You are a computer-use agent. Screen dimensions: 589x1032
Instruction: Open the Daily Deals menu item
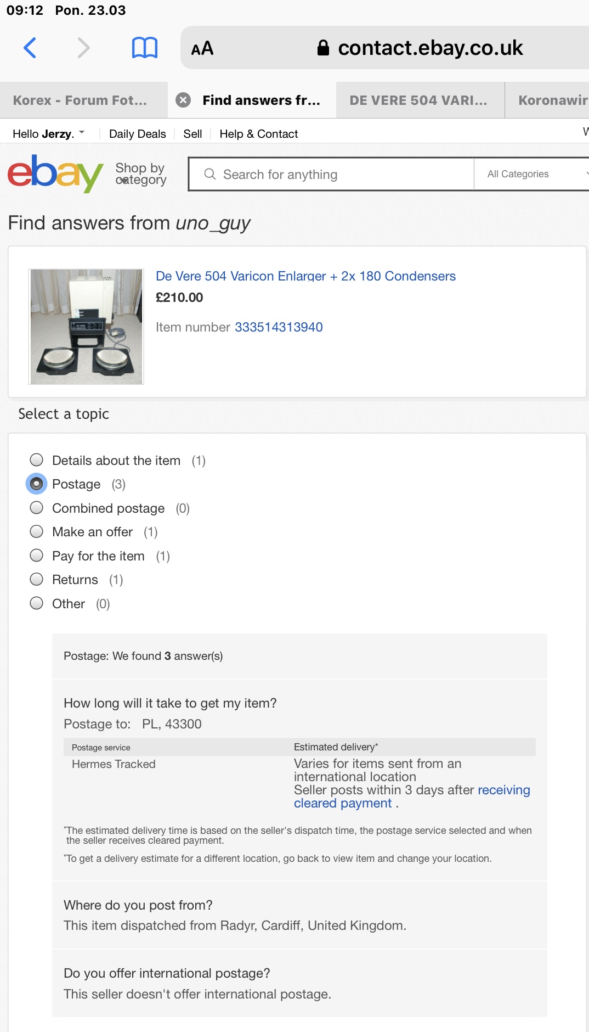click(x=137, y=134)
